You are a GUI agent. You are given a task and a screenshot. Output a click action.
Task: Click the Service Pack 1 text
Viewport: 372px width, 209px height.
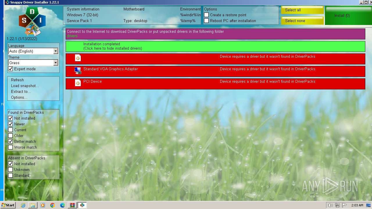[x=79, y=21]
